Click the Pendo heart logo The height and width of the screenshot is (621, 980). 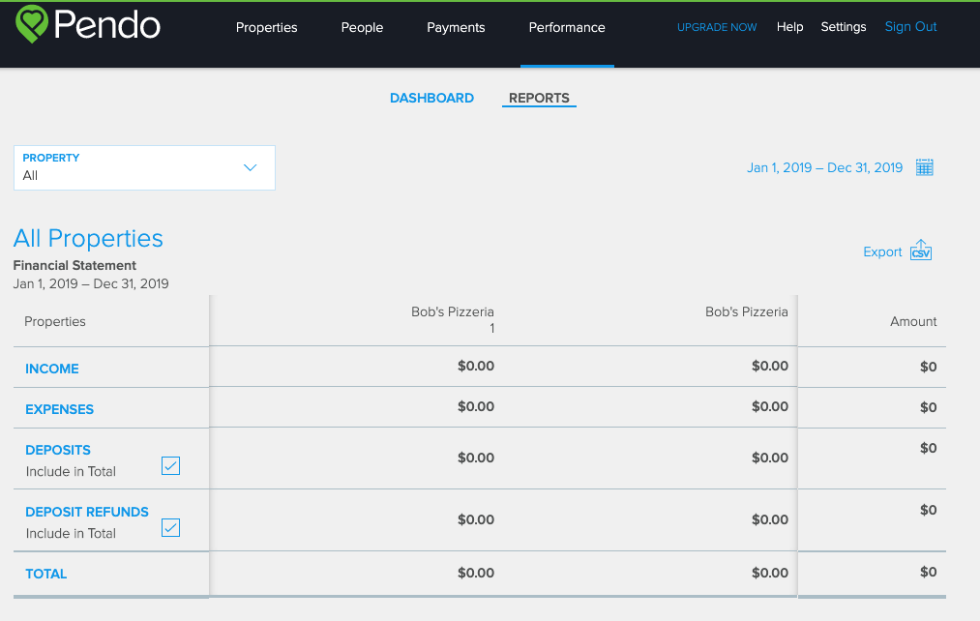point(31,24)
